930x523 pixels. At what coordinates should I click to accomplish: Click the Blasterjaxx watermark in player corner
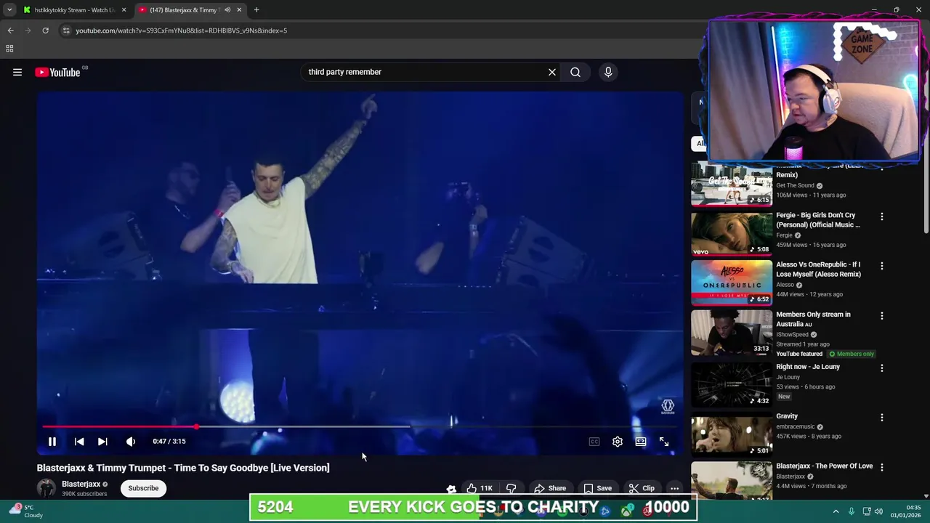668,407
